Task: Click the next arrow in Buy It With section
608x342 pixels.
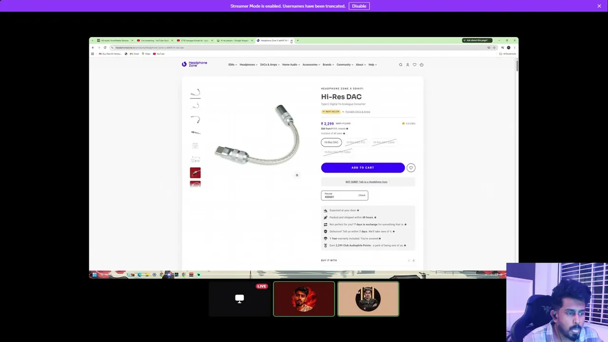Action: pyautogui.click(x=413, y=260)
